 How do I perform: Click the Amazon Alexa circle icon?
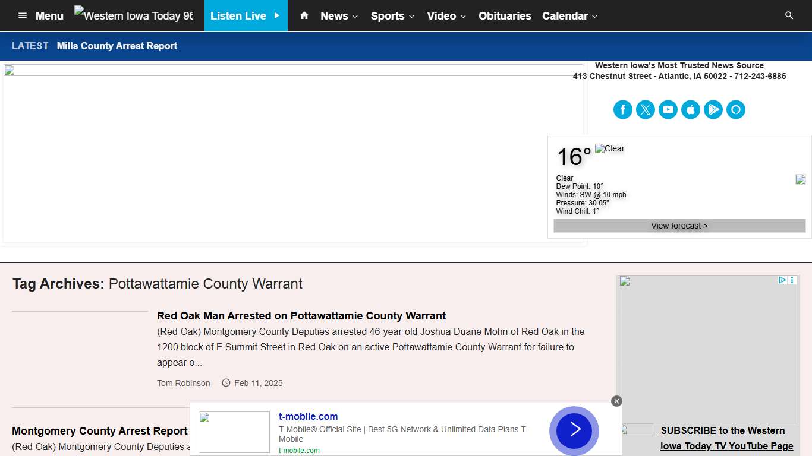[x=736, y=109]
